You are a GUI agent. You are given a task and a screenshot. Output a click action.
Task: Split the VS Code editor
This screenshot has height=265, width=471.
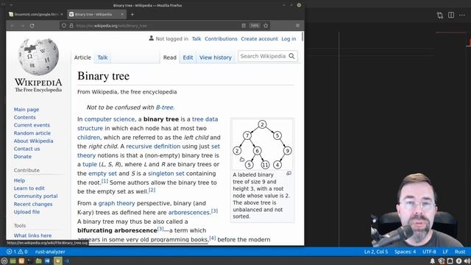pyautogui.click(x=451, y=15)
